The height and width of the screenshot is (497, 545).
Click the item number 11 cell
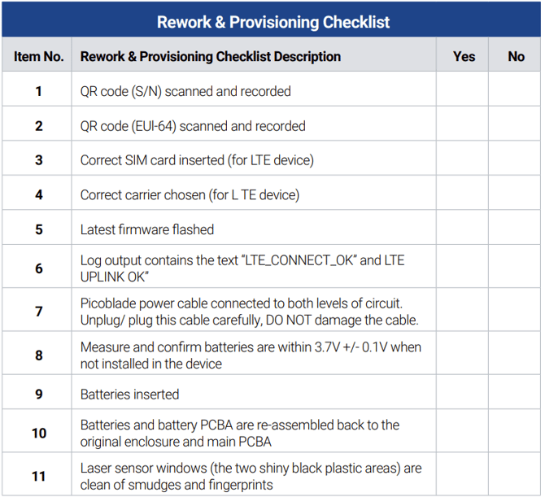(x=38, y=476)
